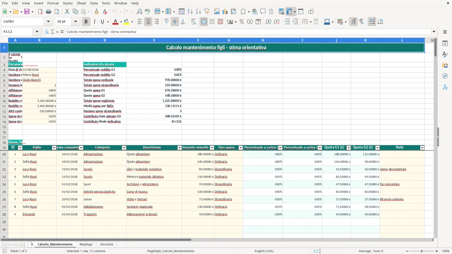Viewport: 452px width, 254px height.
Task: Toggle Bold formatting
Action: point(86,22)
